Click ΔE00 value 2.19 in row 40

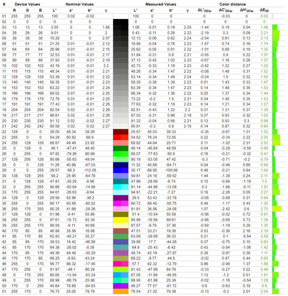(264, 231)
